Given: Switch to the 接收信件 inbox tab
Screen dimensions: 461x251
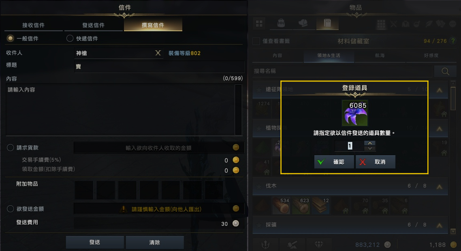Looking at the screenshot, I should pos(34,25).
